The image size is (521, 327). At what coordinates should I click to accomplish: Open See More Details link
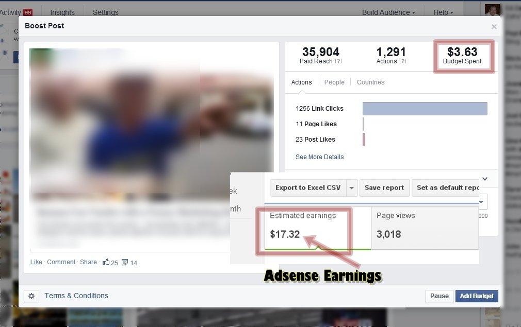(319, 157)
